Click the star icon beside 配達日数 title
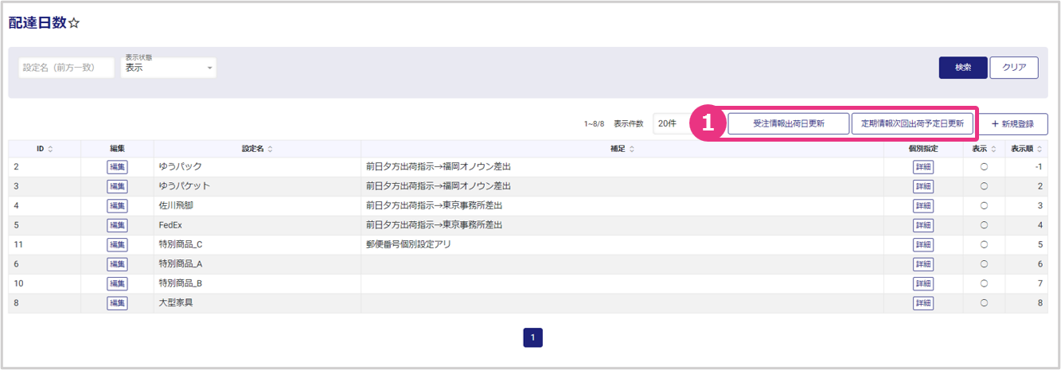 coord(74,23)
